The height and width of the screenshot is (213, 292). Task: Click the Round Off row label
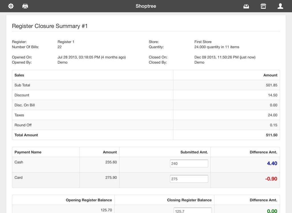pyautogui.click(x=23, y=125)
